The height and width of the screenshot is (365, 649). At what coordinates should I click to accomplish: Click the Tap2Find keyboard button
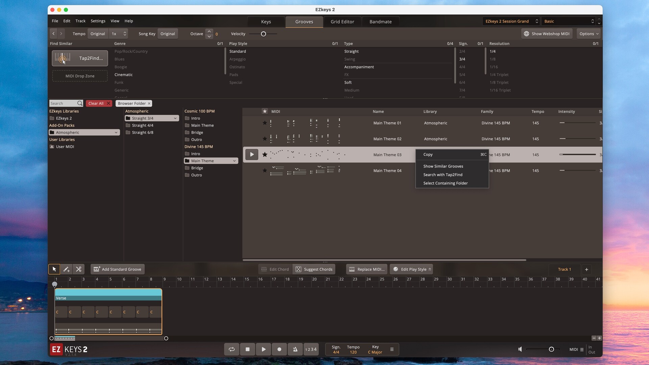coord(80,58)
